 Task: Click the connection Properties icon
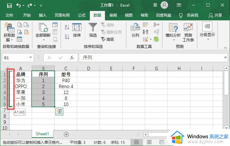(55, 32)
